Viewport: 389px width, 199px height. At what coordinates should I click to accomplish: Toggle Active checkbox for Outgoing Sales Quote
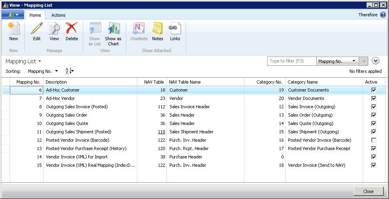pyautogui.click(x=374, y=123)
